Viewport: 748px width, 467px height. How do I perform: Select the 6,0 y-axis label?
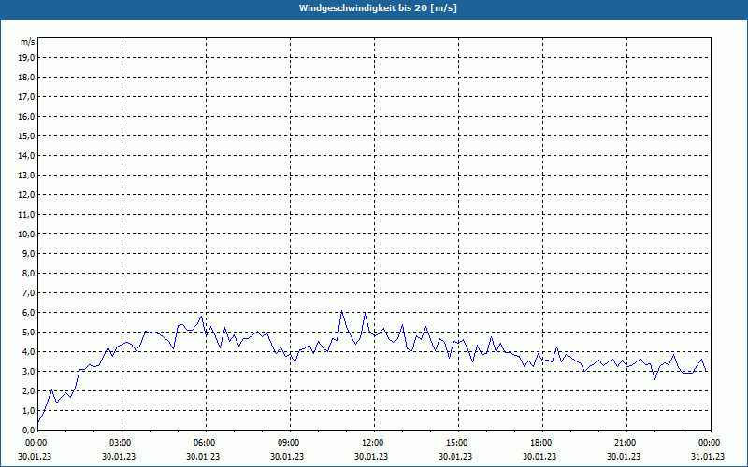(28, 313)
